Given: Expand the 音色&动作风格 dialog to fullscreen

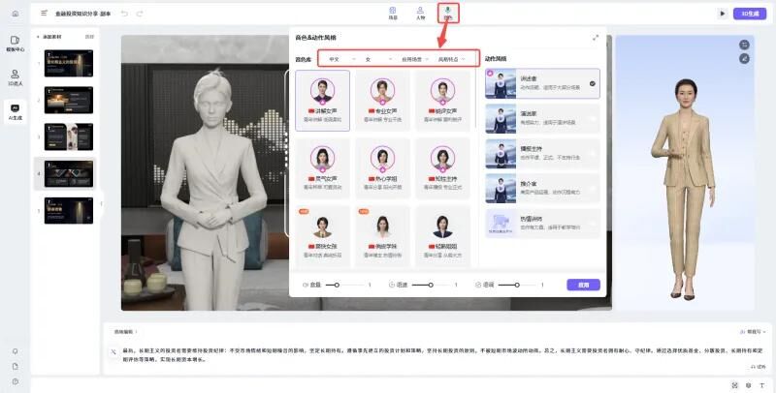Looking at the screenshot, I should [x=596, y=38].
